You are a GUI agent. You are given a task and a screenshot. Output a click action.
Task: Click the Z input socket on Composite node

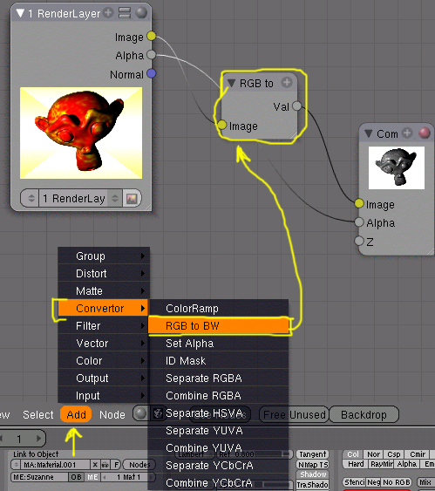pos(359,241)
